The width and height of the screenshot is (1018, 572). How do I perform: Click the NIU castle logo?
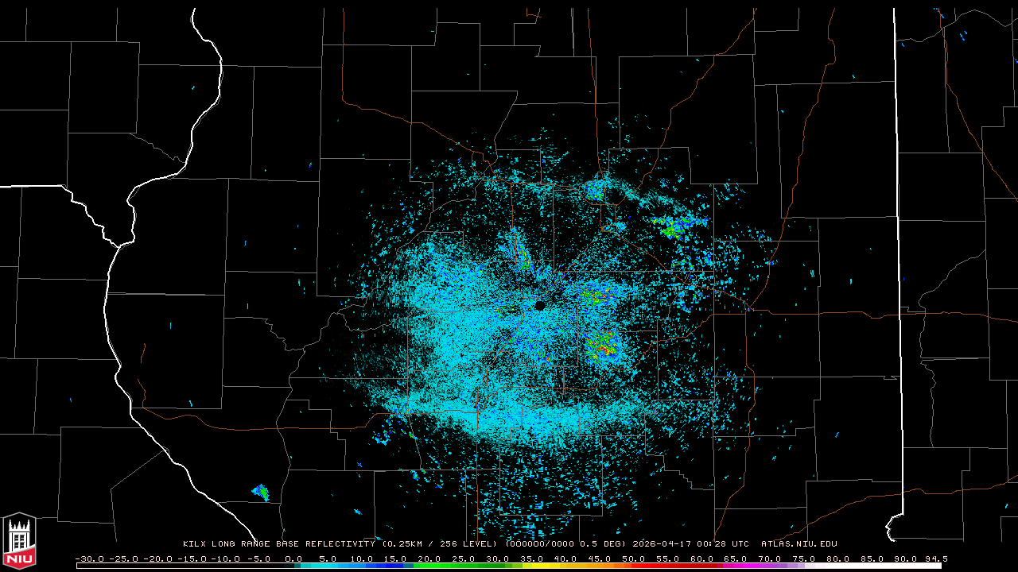[19, 541]
